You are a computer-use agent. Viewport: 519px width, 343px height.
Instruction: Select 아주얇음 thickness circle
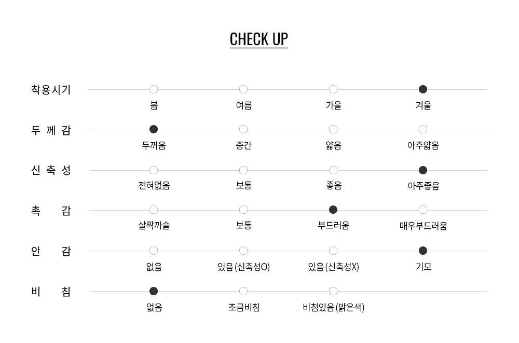click(x=423, y=129)
